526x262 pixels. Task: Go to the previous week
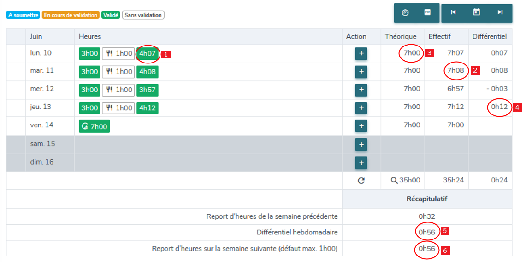pos(453,12)
